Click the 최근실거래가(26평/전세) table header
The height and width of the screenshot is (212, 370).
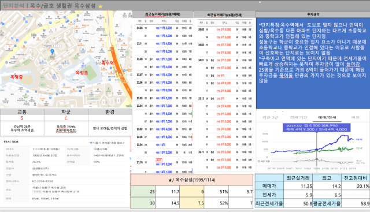click(x=225, y=15)
